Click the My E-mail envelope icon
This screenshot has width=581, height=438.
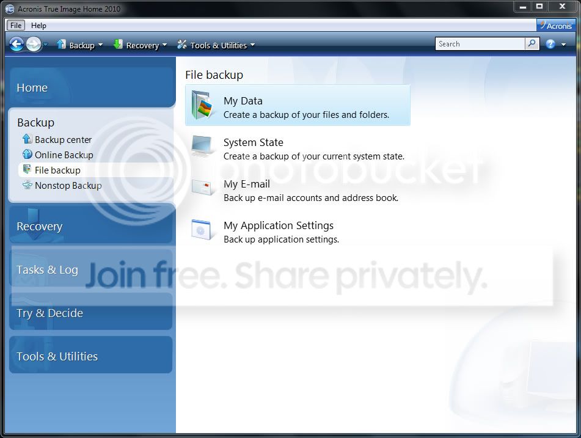click(202, 188)
